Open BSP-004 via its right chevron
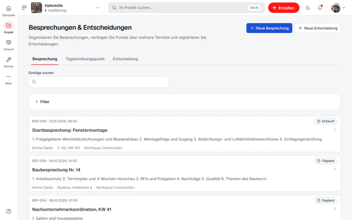This screenshot has width=352, height=220. [x=335, y=209]
